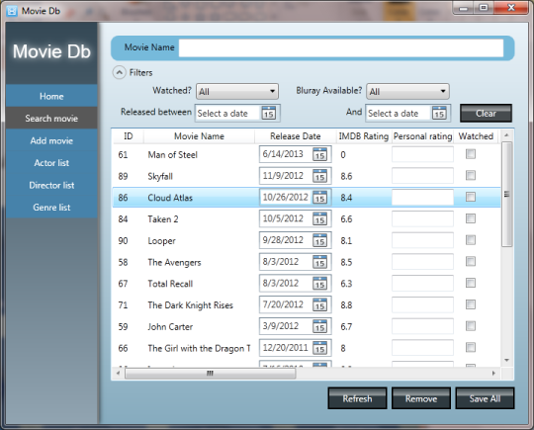Tick Watched for The Girl with the Dragon
534x430 pixels.
(x=471, y=347)
